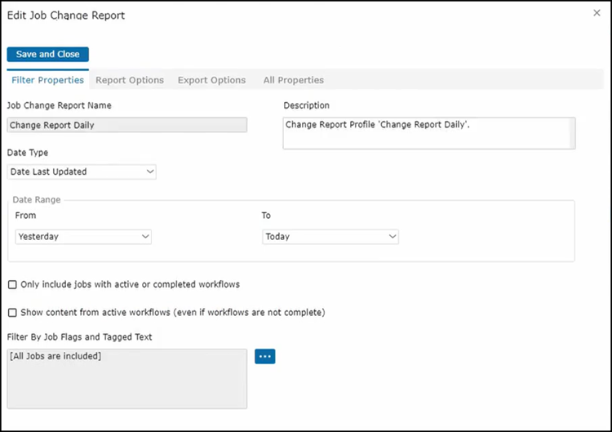
Task: Select the All Properties tab
Action: coord(293,80)
